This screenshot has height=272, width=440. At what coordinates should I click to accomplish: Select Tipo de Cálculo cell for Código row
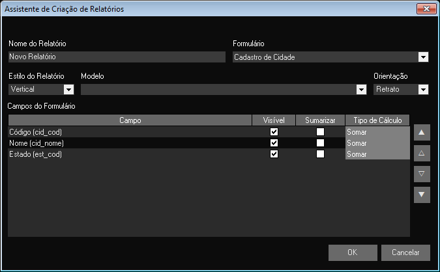click(377, 131)
